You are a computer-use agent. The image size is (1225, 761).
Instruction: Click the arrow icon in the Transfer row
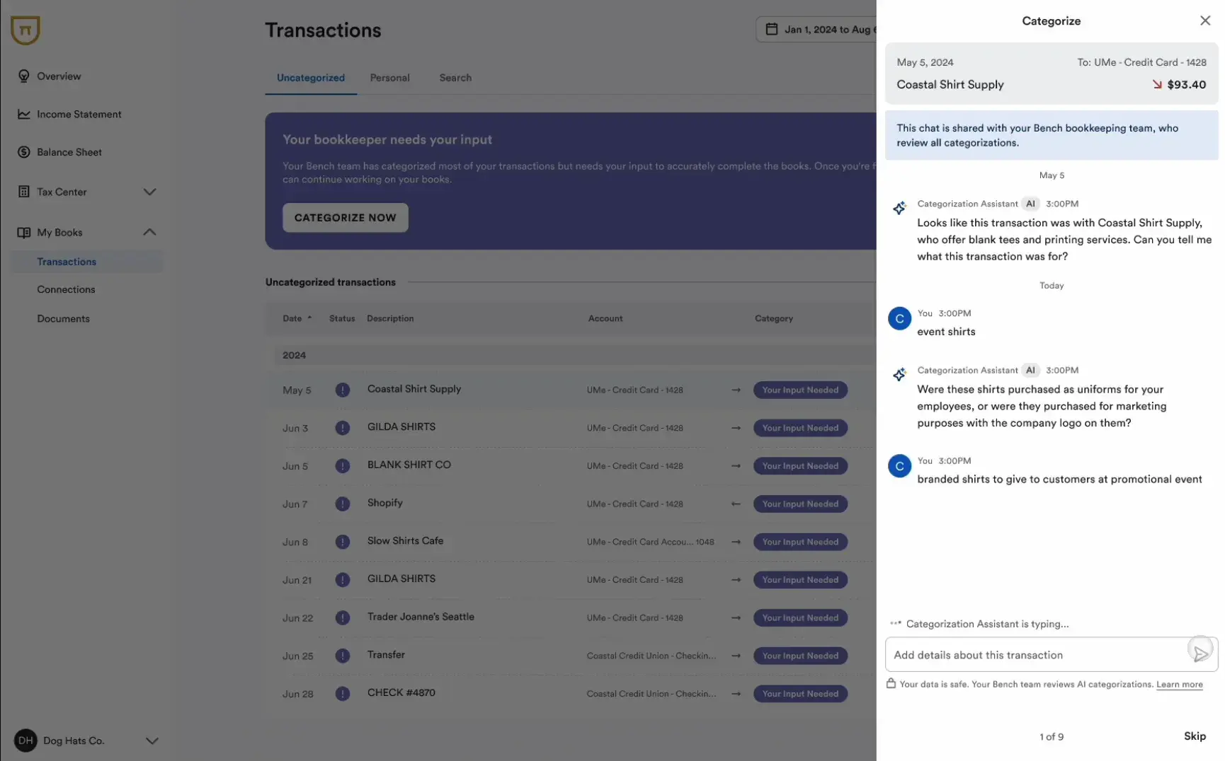coord(736,656)
